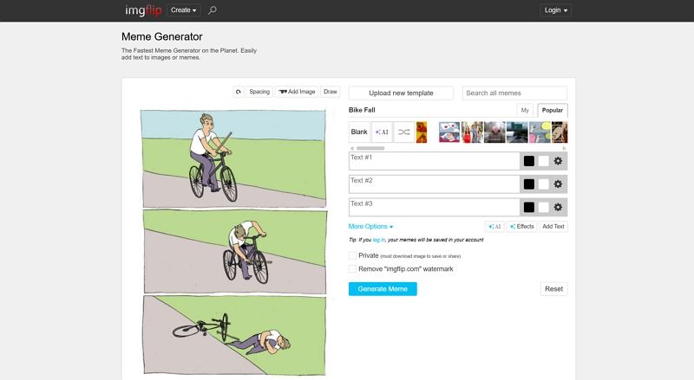Select the random shuffle template icon
Screen dimensions: 694x380
403,132
